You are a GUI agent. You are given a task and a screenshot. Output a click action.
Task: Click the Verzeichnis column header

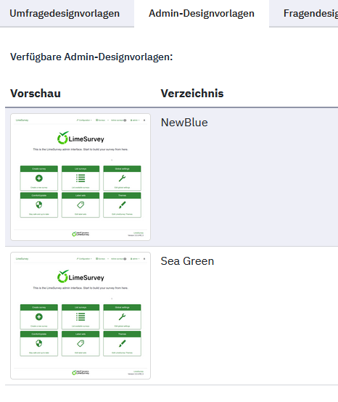click(x=192, y=94)
